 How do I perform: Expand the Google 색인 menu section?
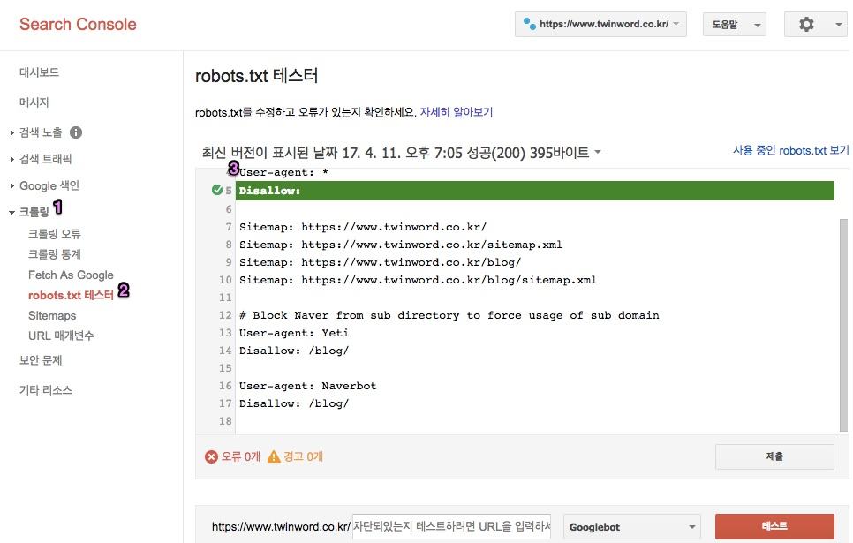click(12, 185)
